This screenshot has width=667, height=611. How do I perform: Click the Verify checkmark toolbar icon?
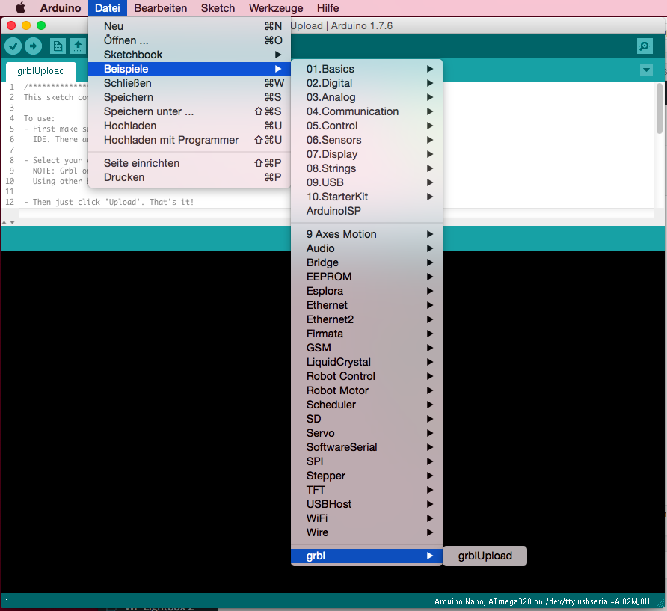click(x=13, y=46)
